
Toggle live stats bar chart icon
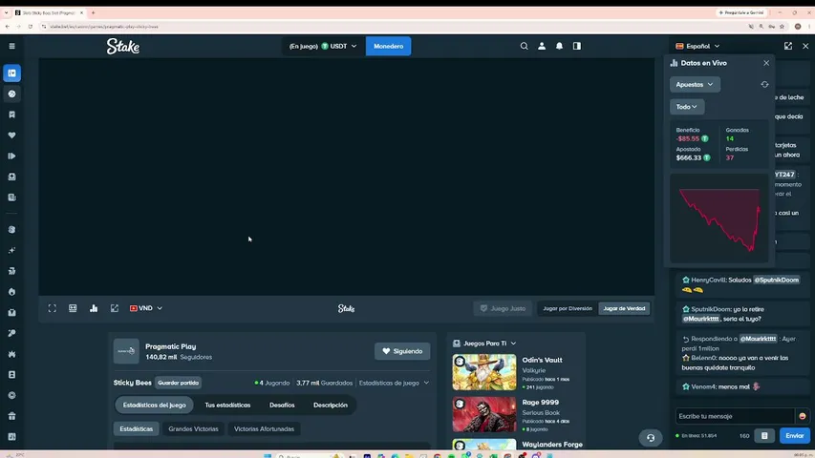coord(94,308)
